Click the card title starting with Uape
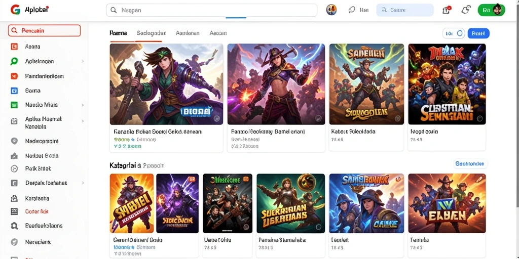519x259 pixels. (217, 240)
